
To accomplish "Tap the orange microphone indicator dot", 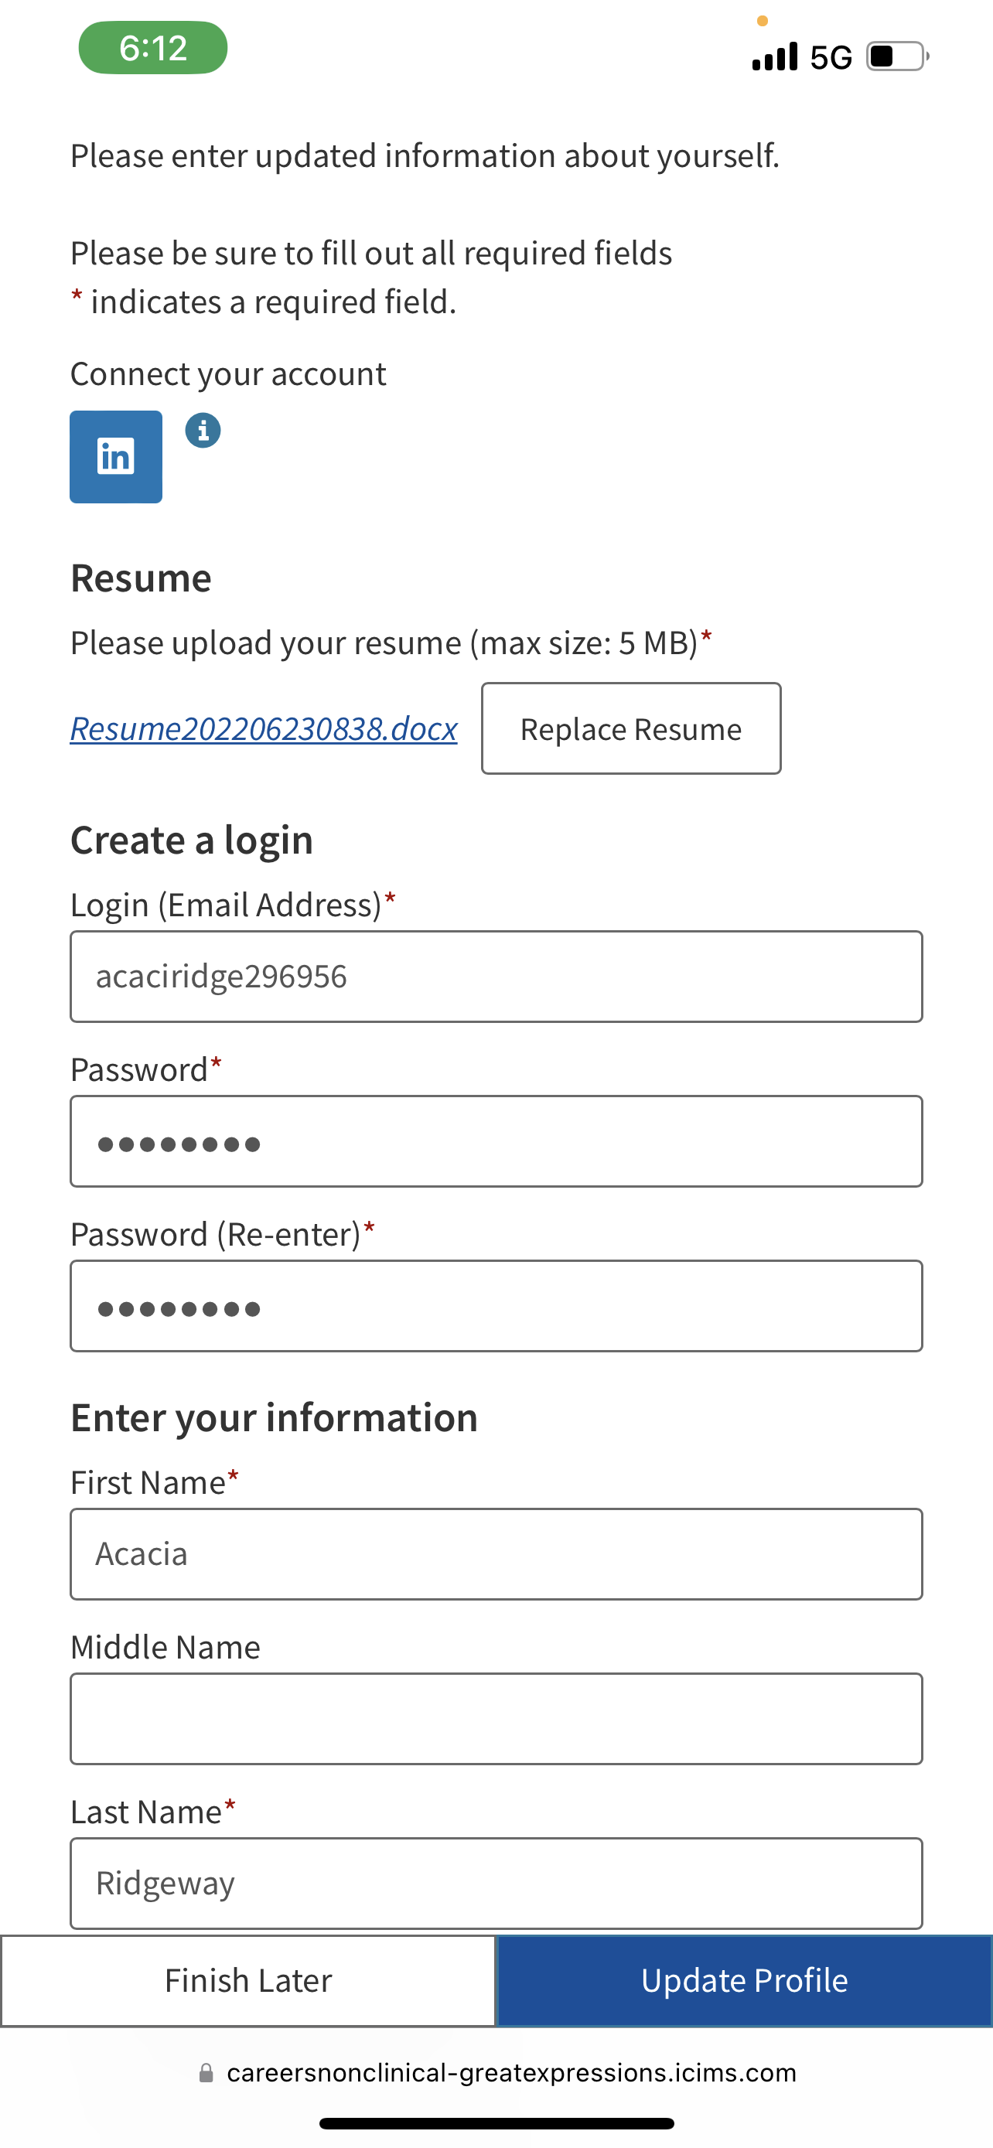I will pos(762,21).
